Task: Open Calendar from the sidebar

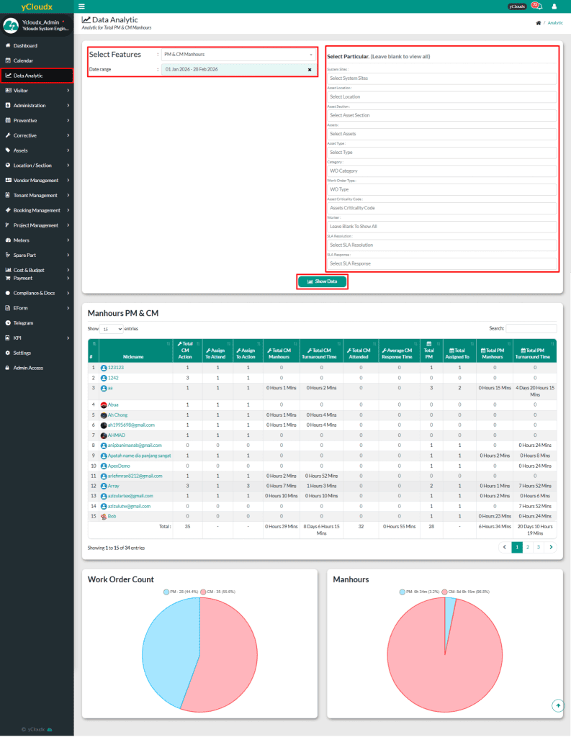Action: pyautogui.click(x=23, y=60)
